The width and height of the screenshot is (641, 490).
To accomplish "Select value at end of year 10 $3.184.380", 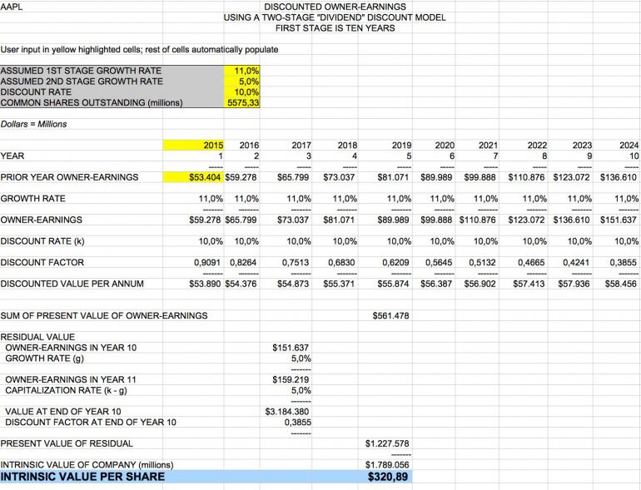I will (287, 412).
